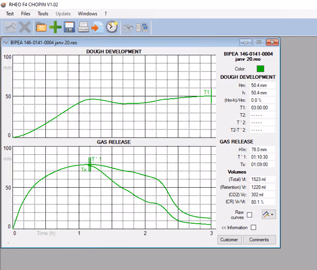
Task: Click the computer network transfer icon
Action: pos(142,27)
